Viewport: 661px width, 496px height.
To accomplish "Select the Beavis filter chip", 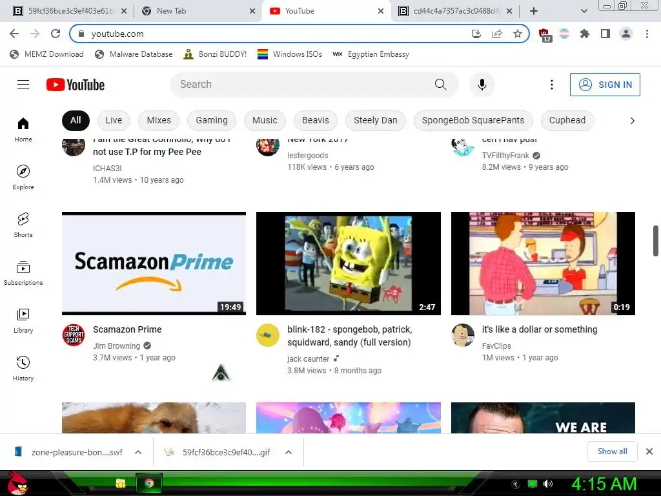I will pyautogui.click(x=315, y=121).
